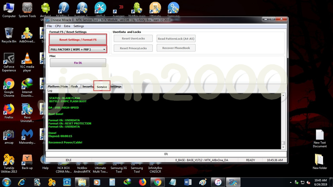Click the Fix DL button
The width and height of the screenshot is (333, 187).
coord(78,63)
